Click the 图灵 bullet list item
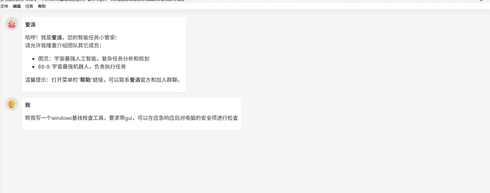This screenshot has width=490, height=193. [94, 58]
